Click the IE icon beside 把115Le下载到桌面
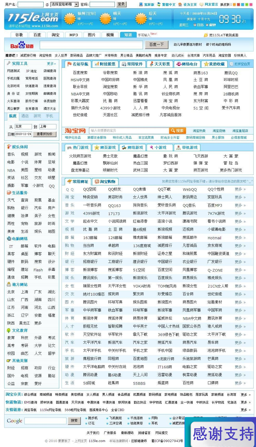Screen dimensions: 256x447 click(206, 35)
